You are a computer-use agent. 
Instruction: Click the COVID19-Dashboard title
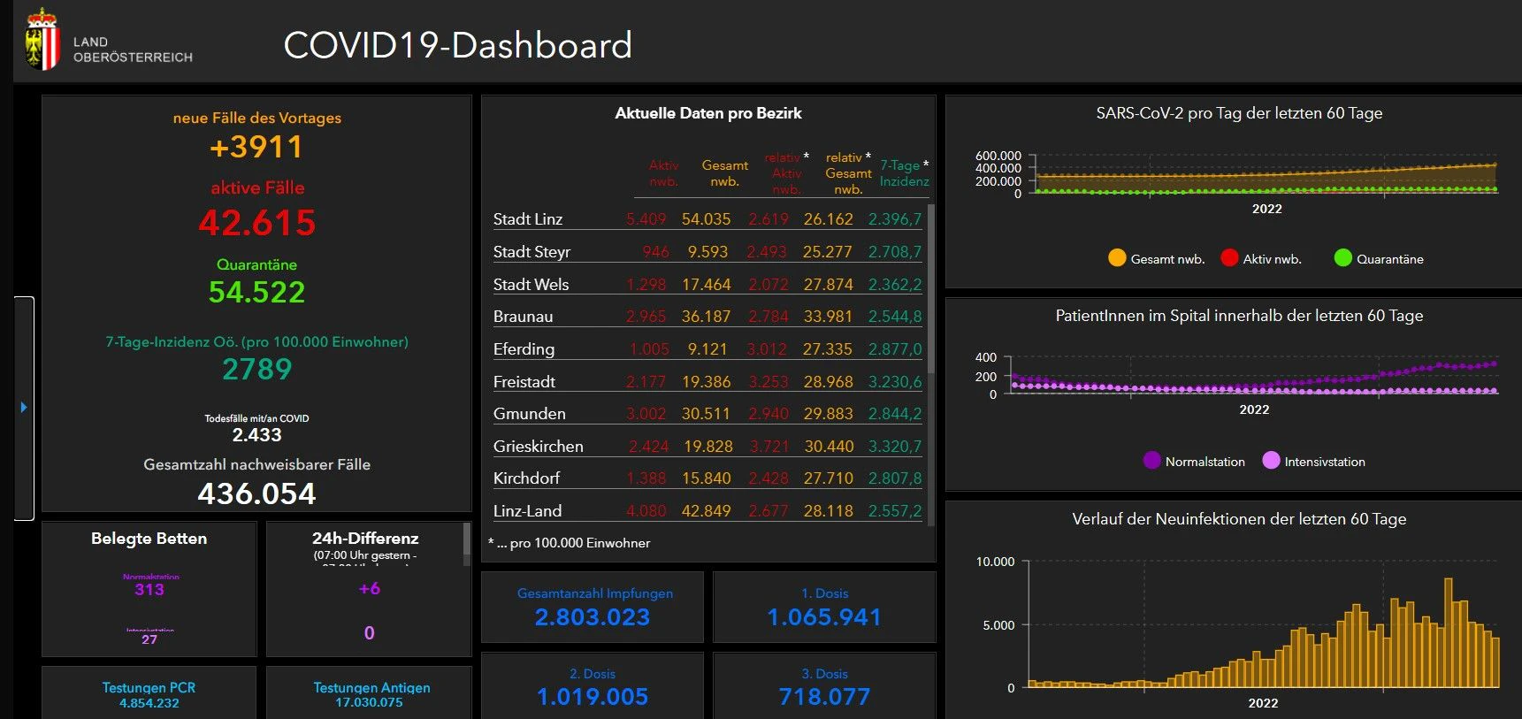click(457, 46)
